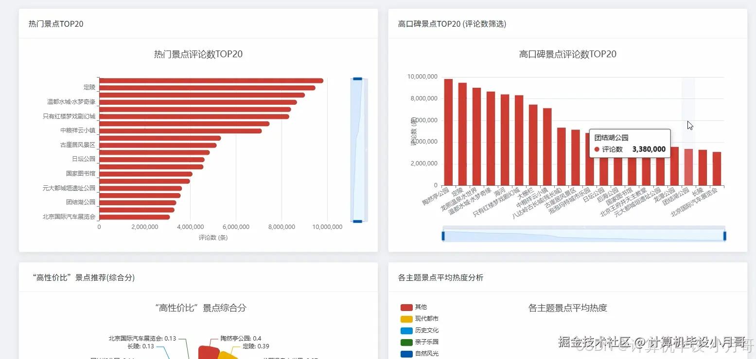
Task: Click card header 各主题景点平均热度分析
Action: coord(441,277)
